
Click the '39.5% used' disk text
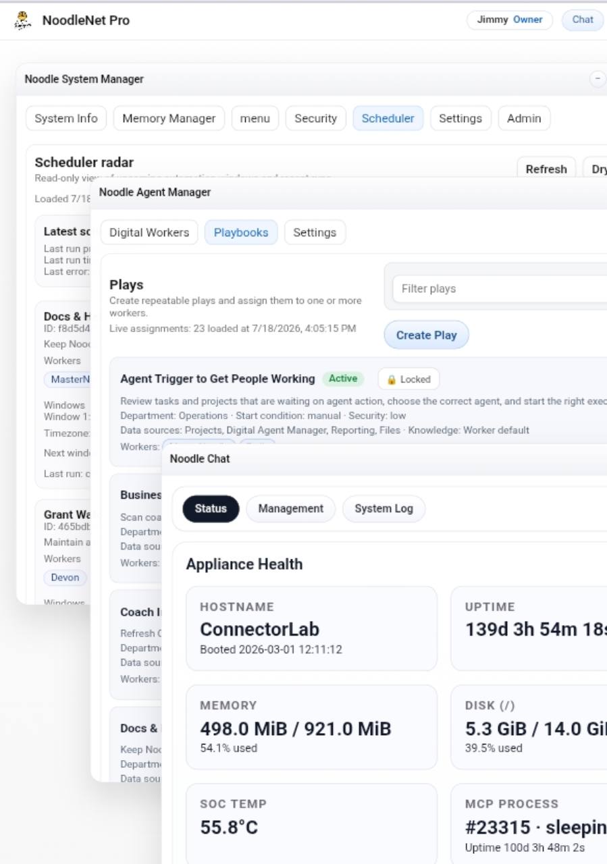(494, 748)
